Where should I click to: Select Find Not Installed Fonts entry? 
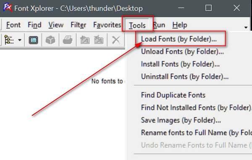click(196, 108)
